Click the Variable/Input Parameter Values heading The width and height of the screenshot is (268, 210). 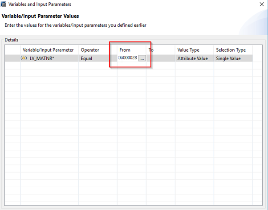(40, 16)
